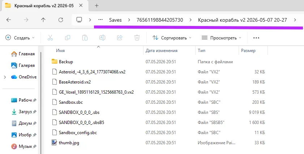The width and height of the screenshot is (304, 154).
Task: Click the Copy icon in toolbar
Action: 68,38
